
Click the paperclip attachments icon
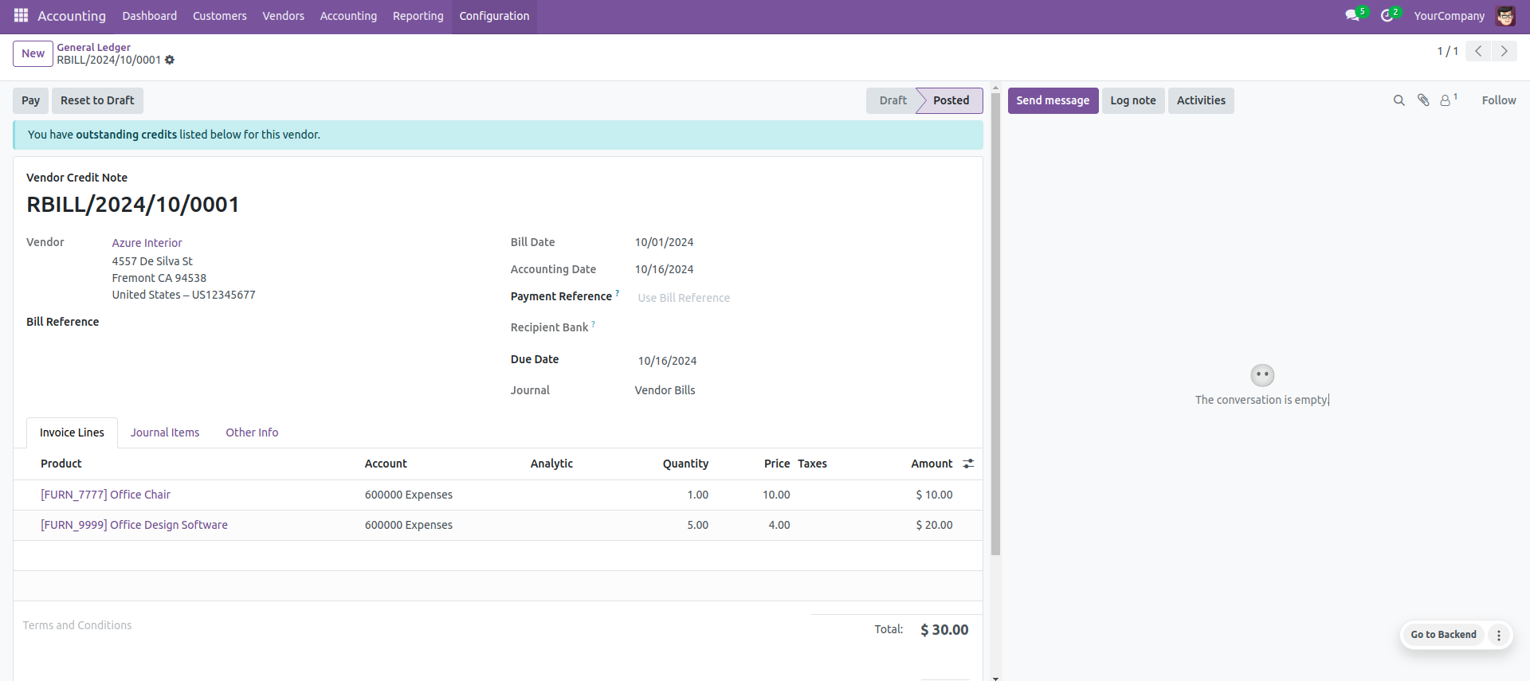(1423, 100)
